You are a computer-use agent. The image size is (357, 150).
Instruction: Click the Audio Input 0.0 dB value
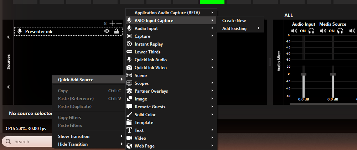click(x=304, y=99)
